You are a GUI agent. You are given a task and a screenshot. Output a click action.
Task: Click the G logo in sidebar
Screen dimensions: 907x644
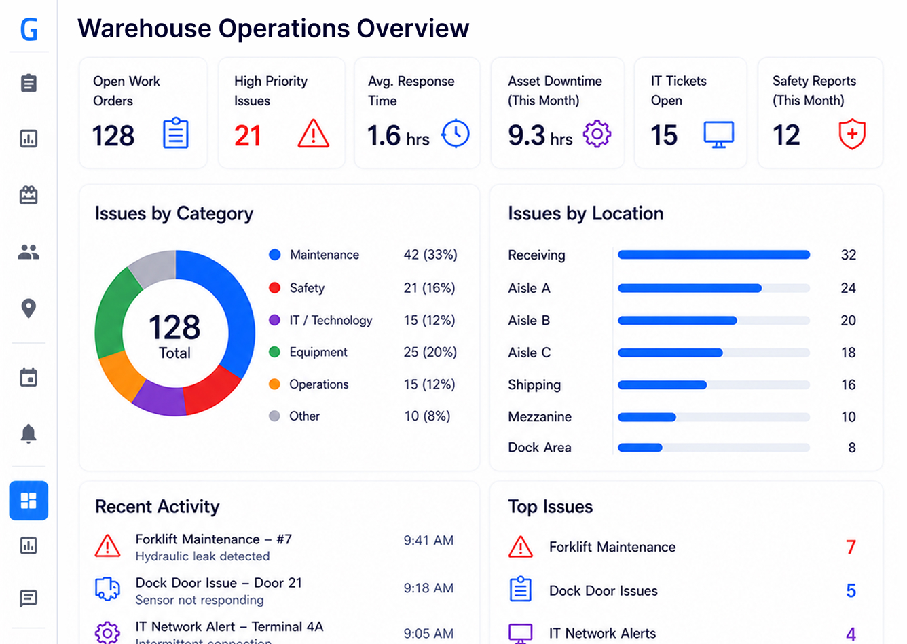point(29,29)
